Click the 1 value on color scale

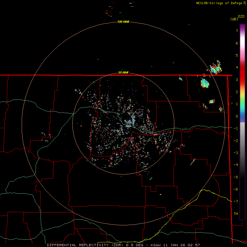237,104
